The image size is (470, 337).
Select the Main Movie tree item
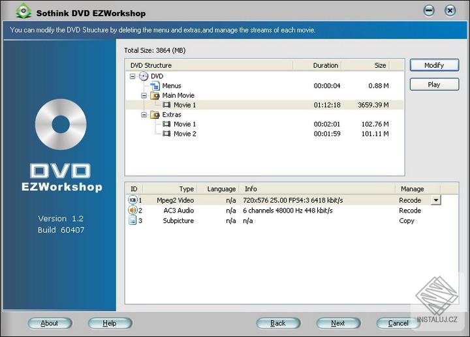(x=178, y=95)
